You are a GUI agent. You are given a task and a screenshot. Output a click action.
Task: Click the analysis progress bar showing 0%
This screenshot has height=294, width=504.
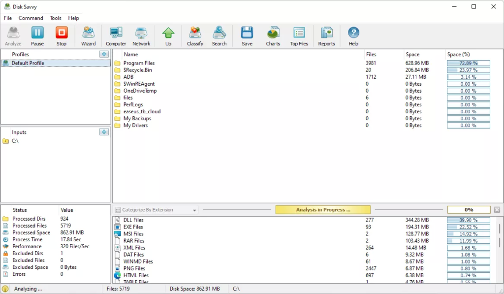[x=469, y=210]
